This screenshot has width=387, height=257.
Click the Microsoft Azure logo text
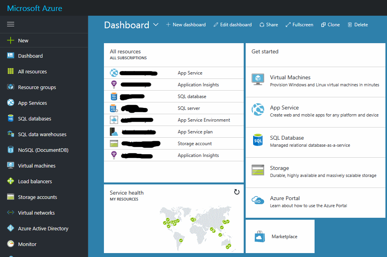click(x=35, y=8)
